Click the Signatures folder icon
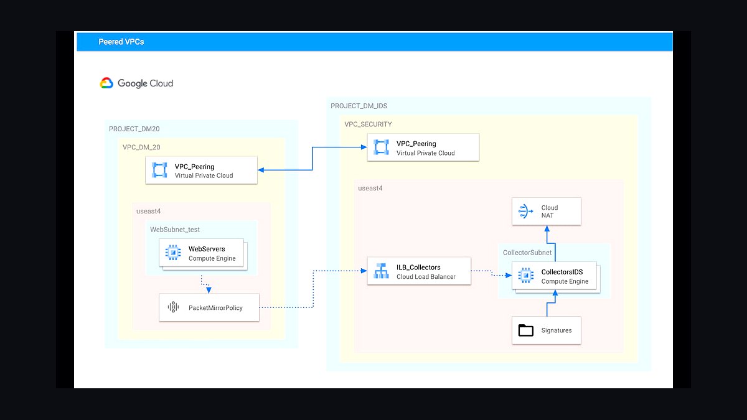The width and height of the screenshot is (747, 420). pyautogui.click(x=526, y=330)
